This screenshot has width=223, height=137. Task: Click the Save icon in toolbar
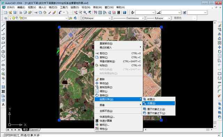pyautogui.click(x=15, y=13)
